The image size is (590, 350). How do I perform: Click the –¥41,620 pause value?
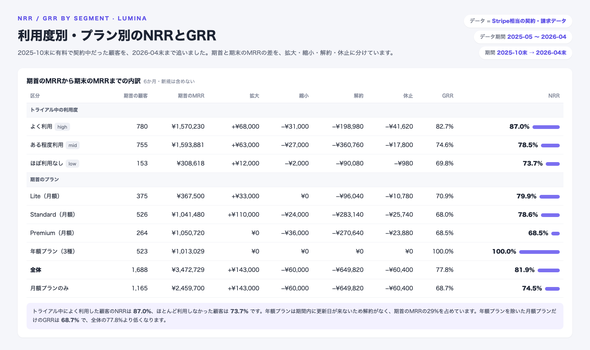399,127
